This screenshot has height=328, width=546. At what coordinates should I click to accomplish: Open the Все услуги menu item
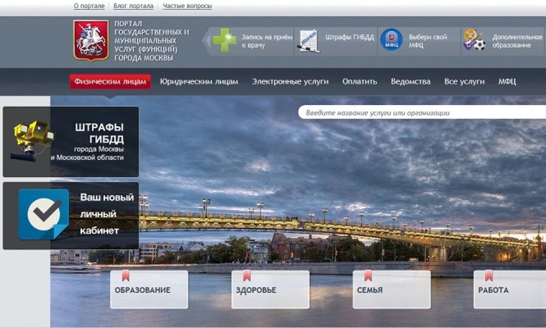pos(464,81)
